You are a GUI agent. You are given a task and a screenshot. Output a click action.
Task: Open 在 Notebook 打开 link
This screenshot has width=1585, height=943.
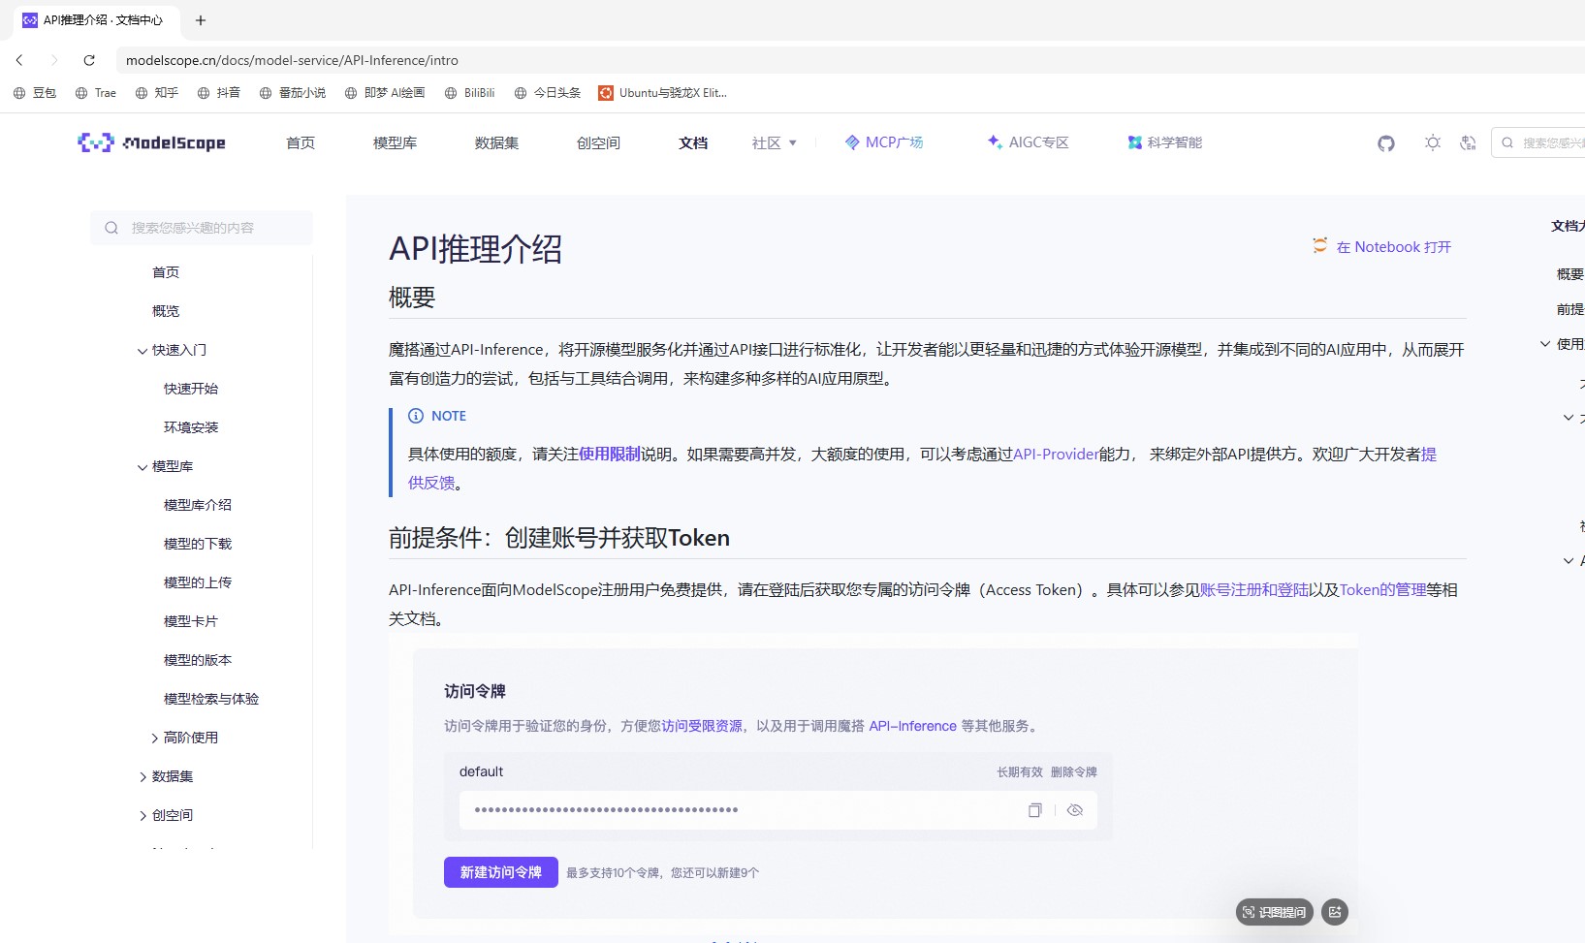point(1382,247)
